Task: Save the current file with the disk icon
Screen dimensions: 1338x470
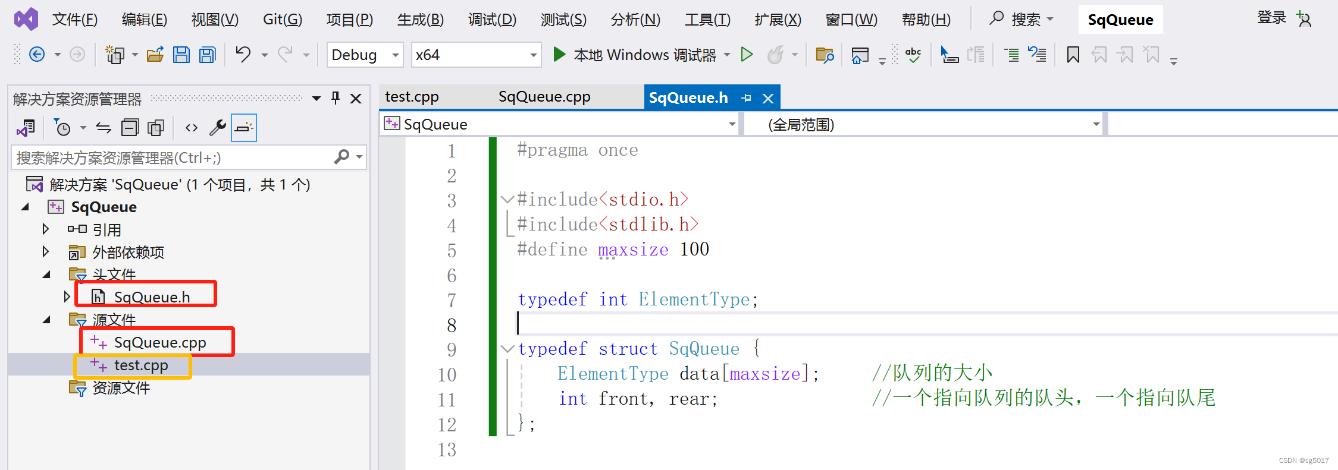Action: click(x=181, y=55)
